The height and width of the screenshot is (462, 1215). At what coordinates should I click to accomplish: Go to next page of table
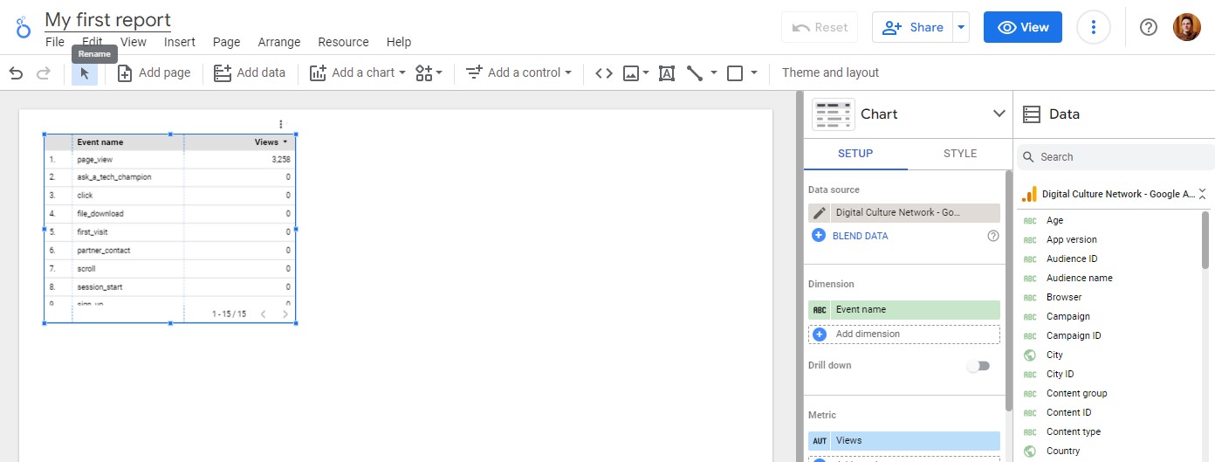click(x=285, y=314)
